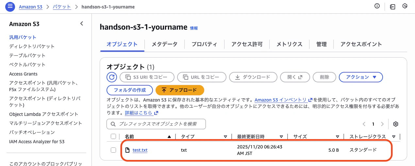Open table preferences gear icon
The width and height of the screenshot is (415, 166).
point(396,124)
